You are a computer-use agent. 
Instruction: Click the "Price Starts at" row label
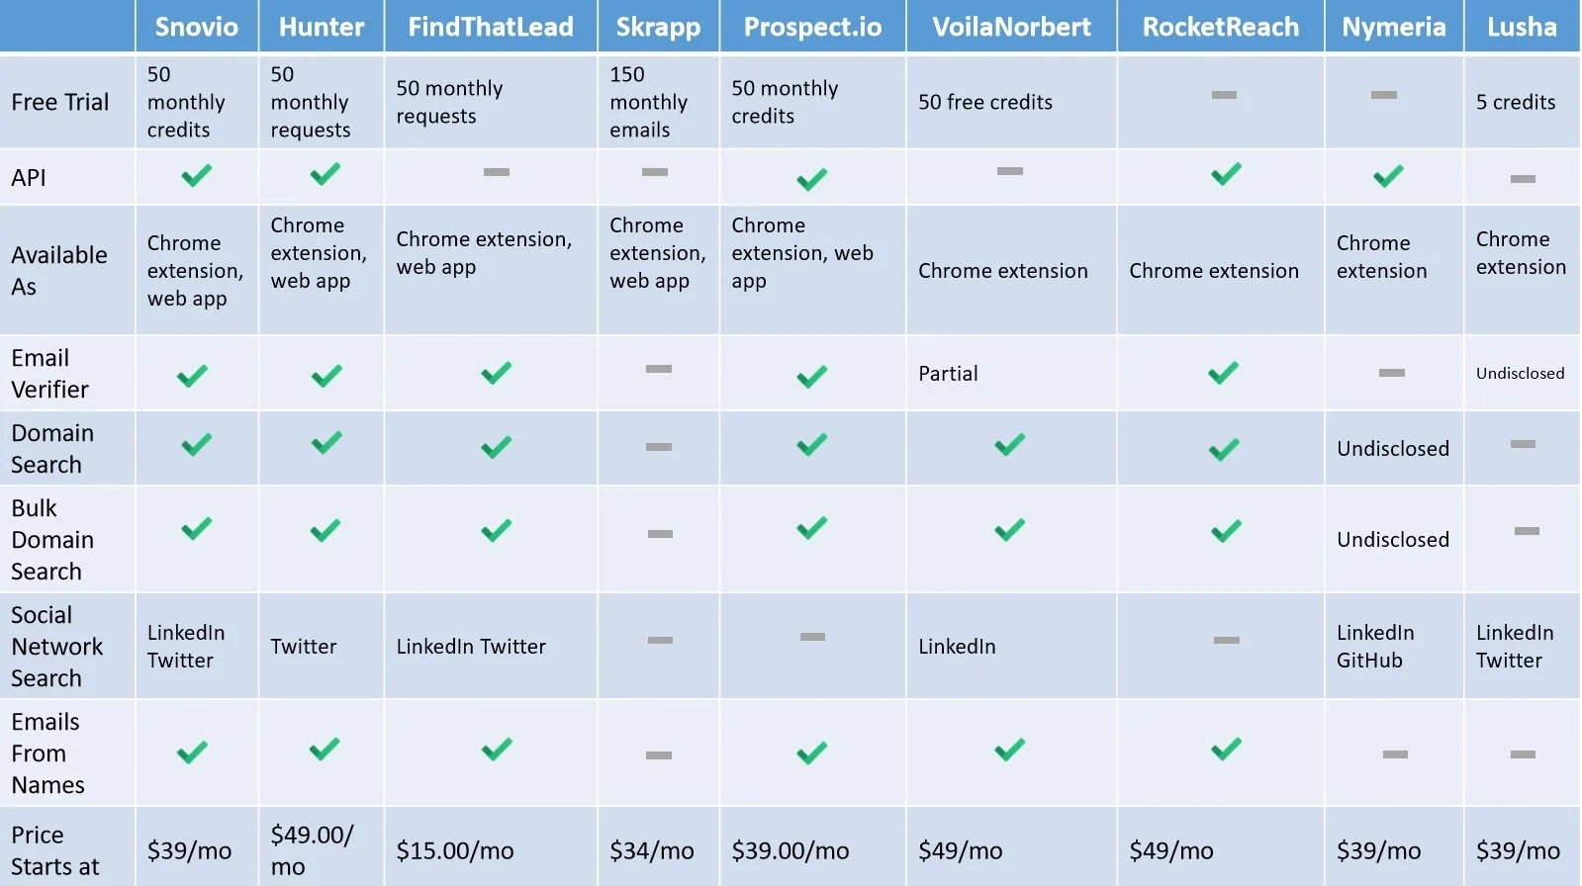pos(55,850)
